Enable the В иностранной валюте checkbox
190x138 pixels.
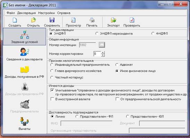point(52,99)
